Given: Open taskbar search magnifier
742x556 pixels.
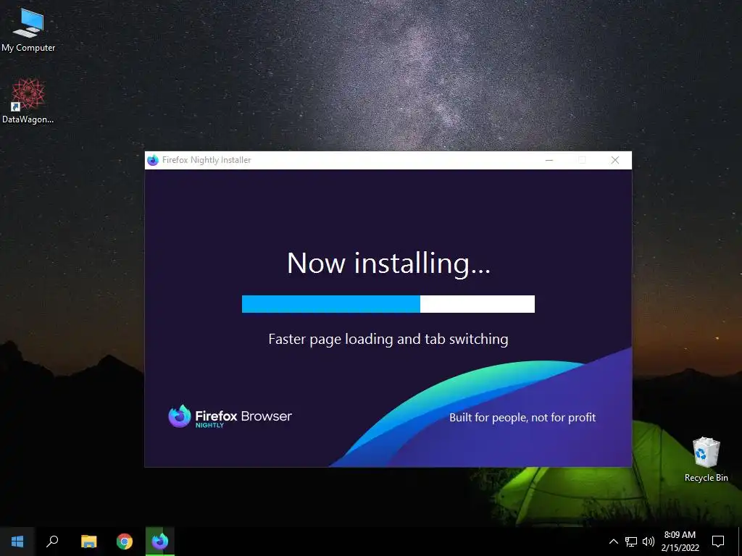Looking at the screenshot, I should tap(52, 542).
